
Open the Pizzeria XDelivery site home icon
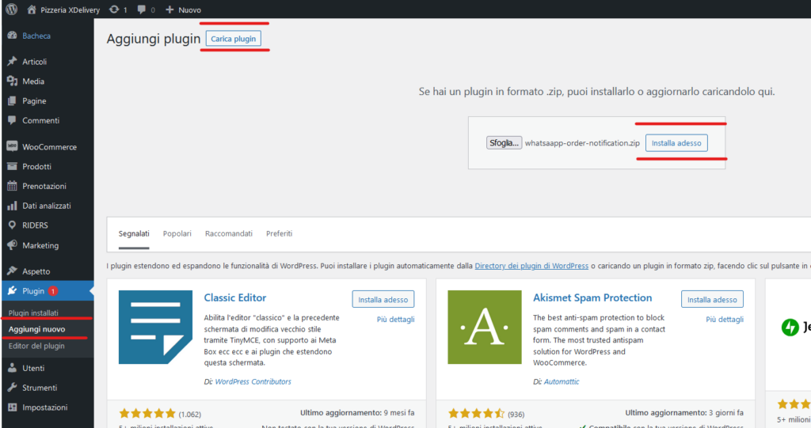[32, 9]
